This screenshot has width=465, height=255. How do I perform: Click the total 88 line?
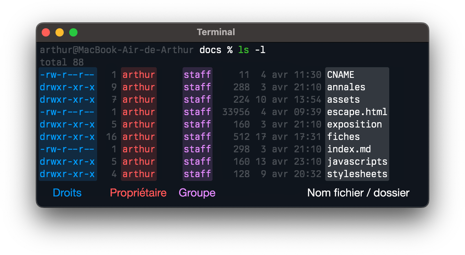click(x=62, y=62)
